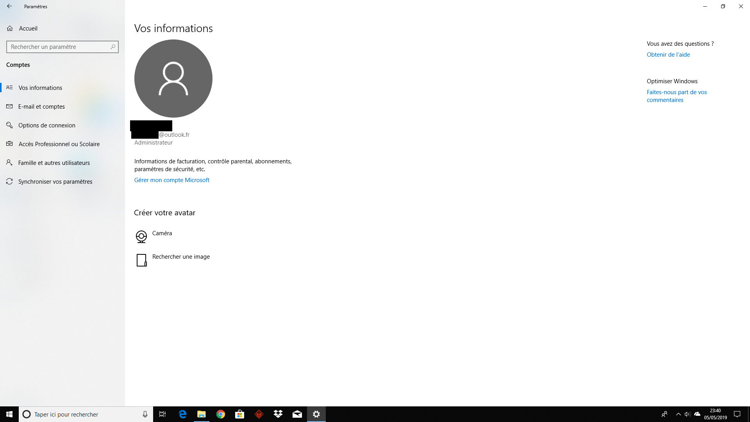Click Gérer mon compte Microsoft link
Image resolution: width=750 pixels, height=422 pixels.
click(x=172, y=180)
